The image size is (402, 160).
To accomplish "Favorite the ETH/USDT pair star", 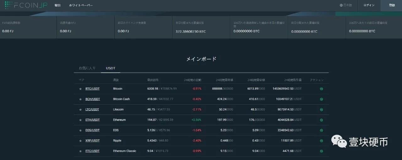I will 80,120.
